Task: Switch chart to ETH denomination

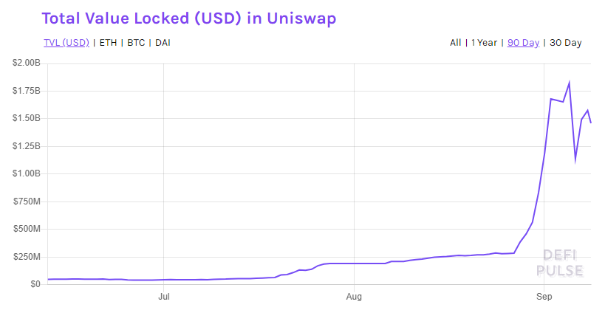Action: coord(106,43)
